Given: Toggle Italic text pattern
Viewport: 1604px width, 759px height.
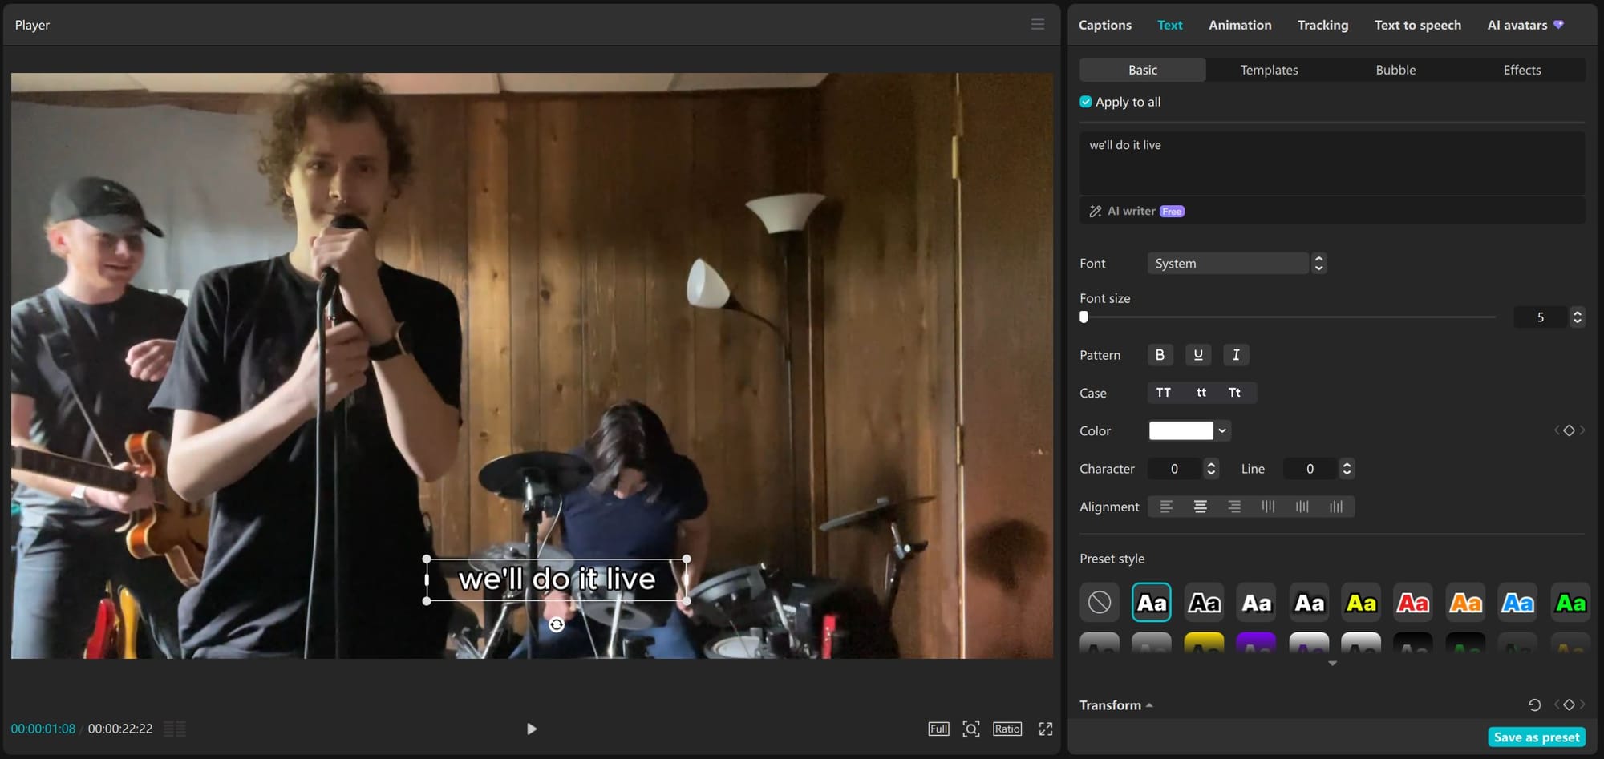Looking at the screenshot, I should pyautogui.click(x=1235, y=355).
